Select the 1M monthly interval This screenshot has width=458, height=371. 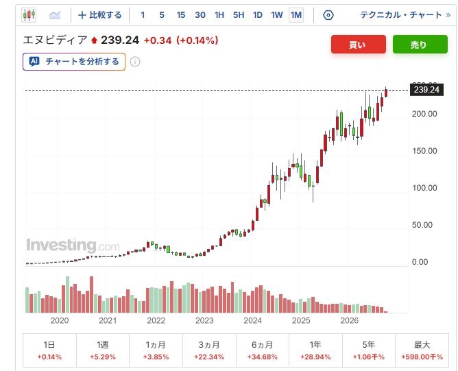pyautogui.click(x=296, y=15)
